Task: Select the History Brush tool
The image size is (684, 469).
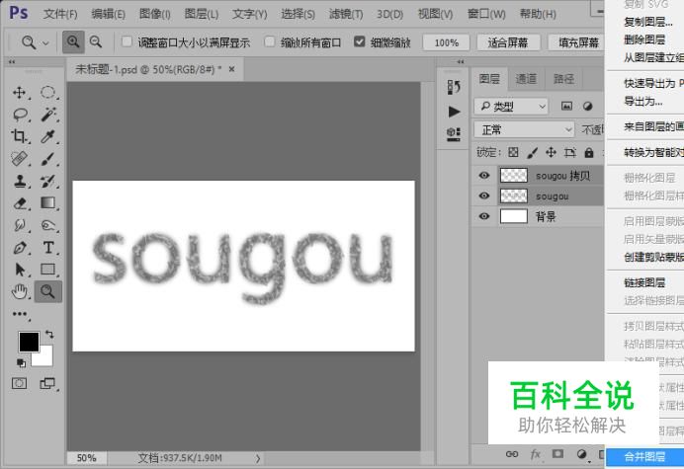Action: point(47,181)
